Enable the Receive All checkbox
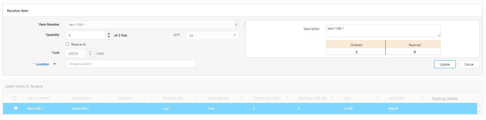Image resolution: width=486 pixels, height=120 pixels. point(67,44)
